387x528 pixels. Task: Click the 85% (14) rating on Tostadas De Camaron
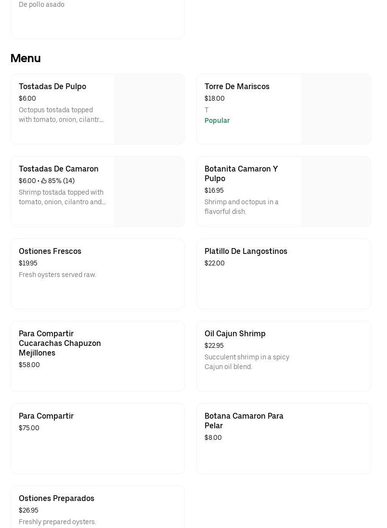pos(61,181)
